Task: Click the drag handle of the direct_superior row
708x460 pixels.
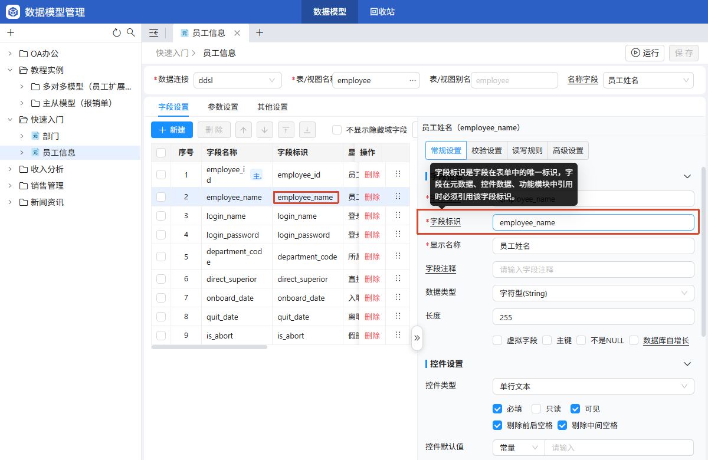Action: [398, 279]
